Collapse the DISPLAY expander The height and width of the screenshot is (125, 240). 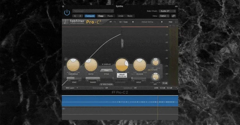pyautogui.click(x=106, y=64)
